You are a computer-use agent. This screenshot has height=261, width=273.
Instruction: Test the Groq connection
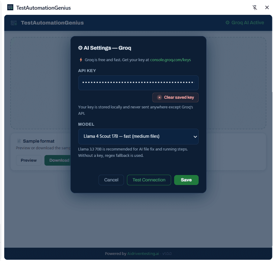click(x=149, y=180)
